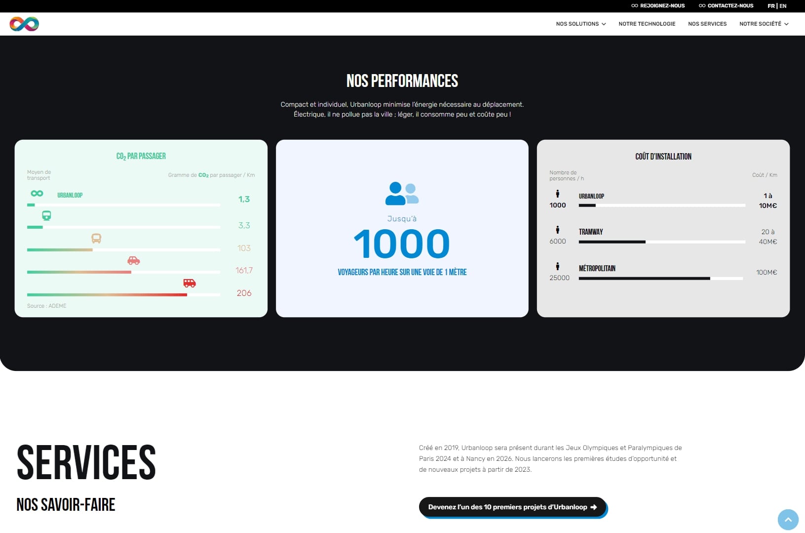The image size is (805, 533).
Task: Click the person icon above 1000
Action: (x=558, y=194)
